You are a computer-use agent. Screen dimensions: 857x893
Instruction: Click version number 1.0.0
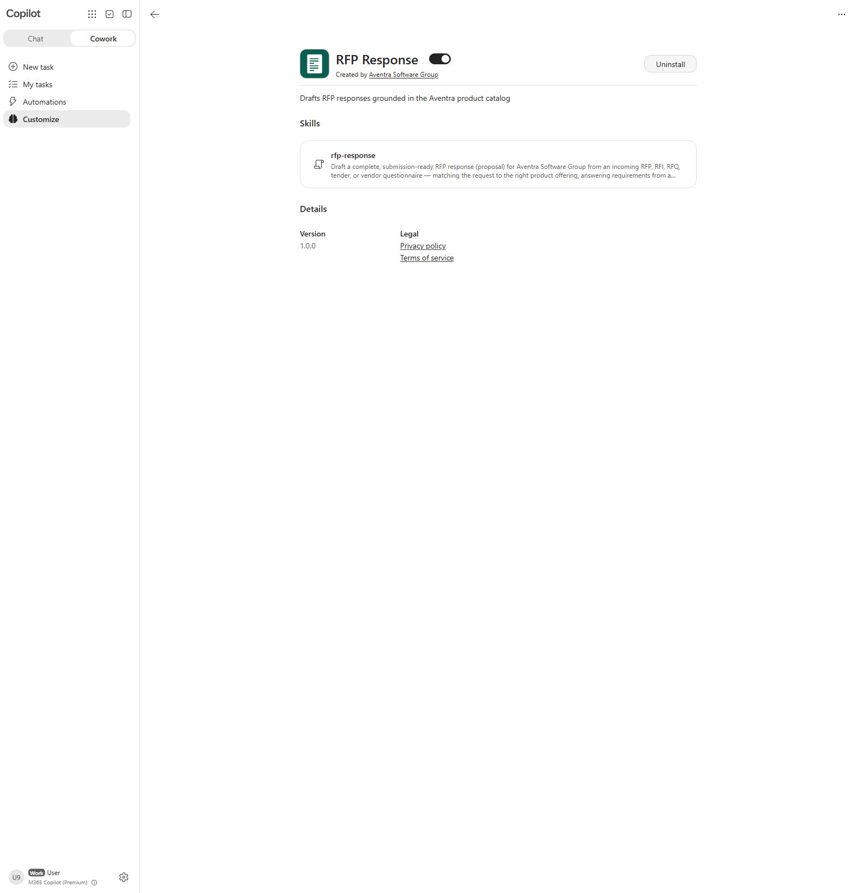coord(307,246)
